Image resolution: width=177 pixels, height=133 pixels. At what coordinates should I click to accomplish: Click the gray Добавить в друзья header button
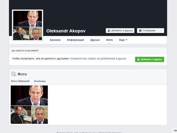120,30
